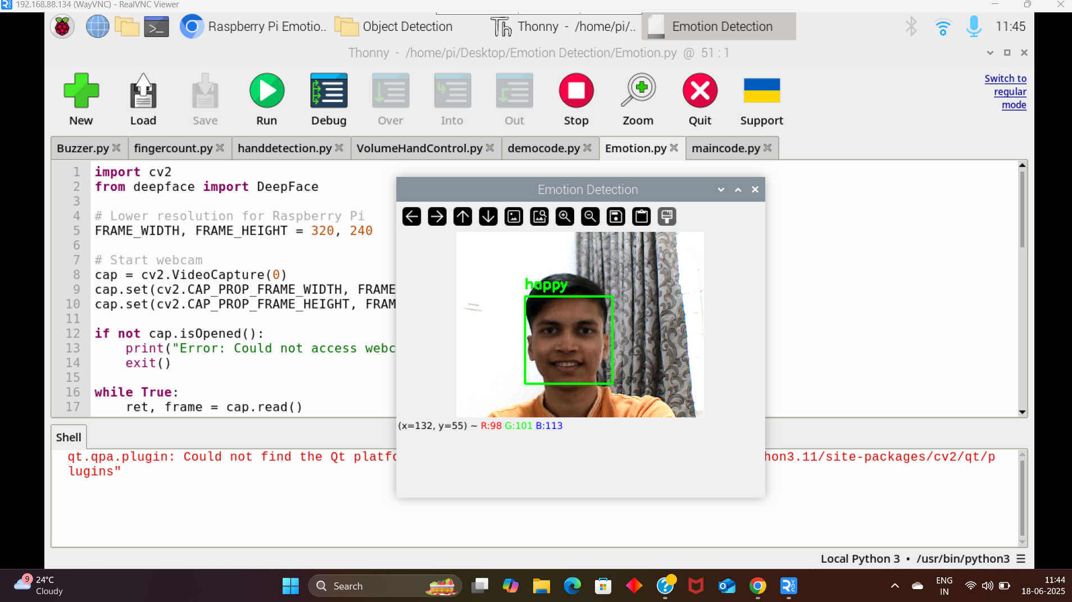Switch to the maincode.py tab
The height and width of the screenshot is (602, 1072).
point(726,148)
